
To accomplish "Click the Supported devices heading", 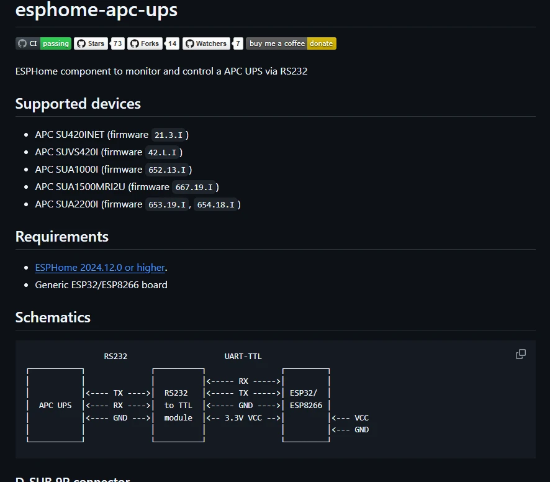I will pos(78,104).
